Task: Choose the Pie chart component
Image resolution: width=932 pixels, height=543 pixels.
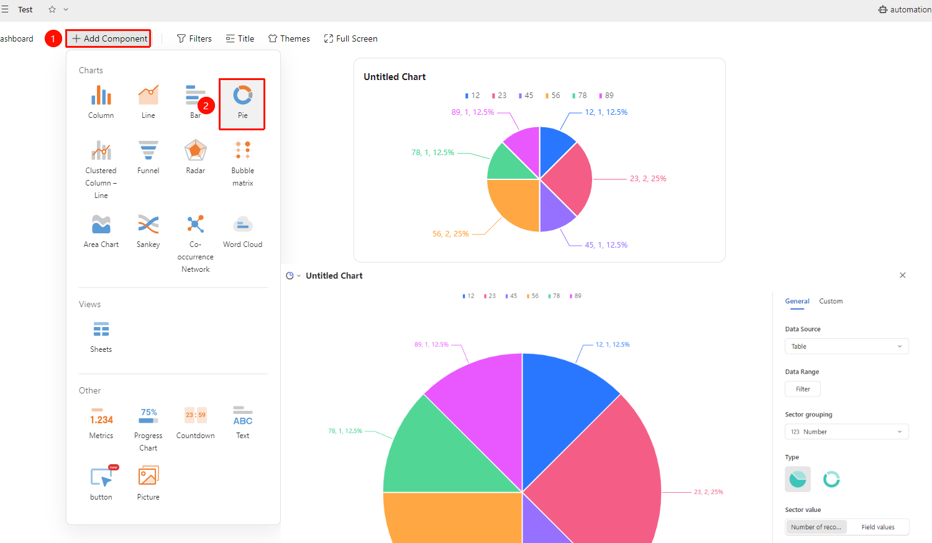Action: click(242, 103)
